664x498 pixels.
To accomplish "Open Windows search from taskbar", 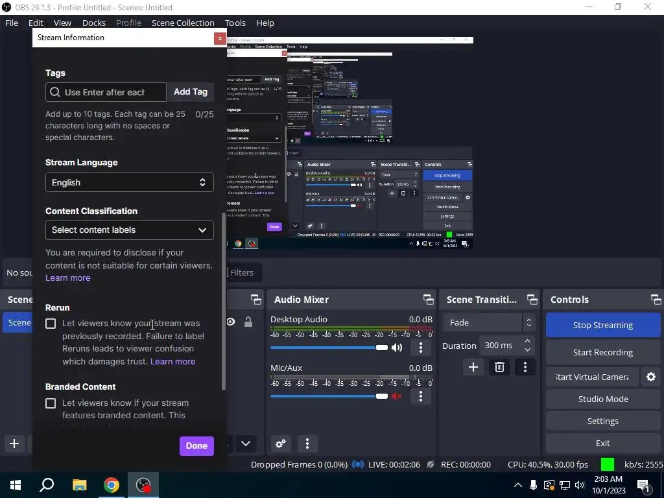I will coord(47,485).
